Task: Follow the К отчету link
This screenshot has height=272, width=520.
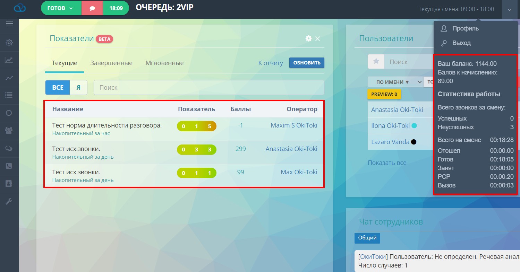Action: [x=271, y=63]
